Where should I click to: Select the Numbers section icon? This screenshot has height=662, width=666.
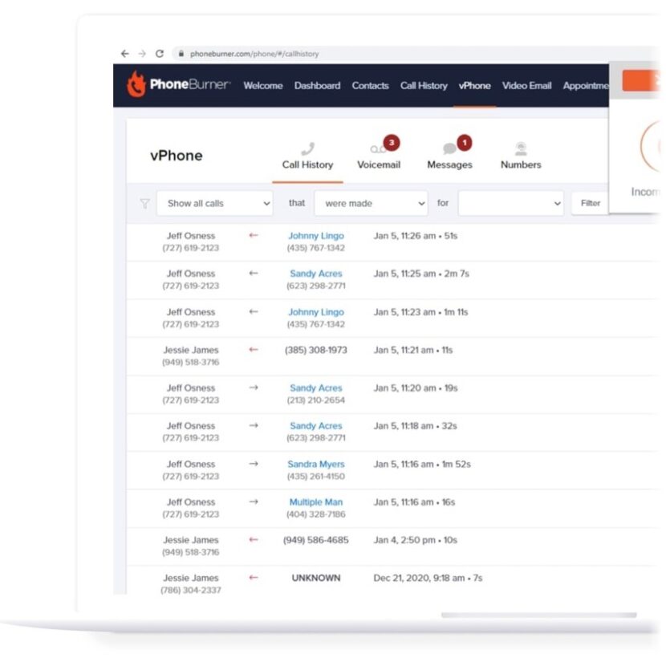coord(522,147)
